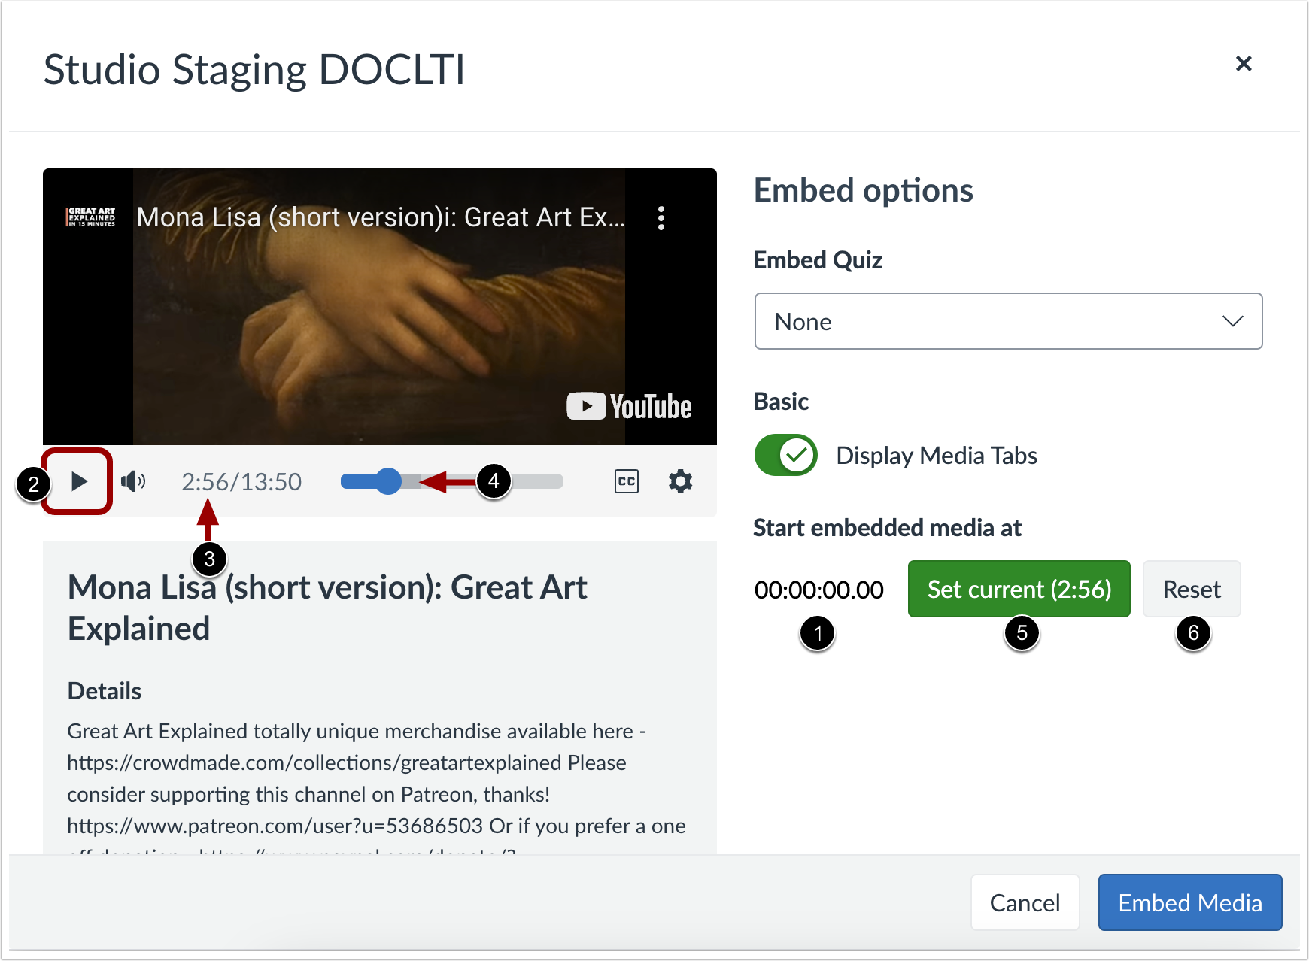Click the Embed Quiz label

click(x=818, y=260)
